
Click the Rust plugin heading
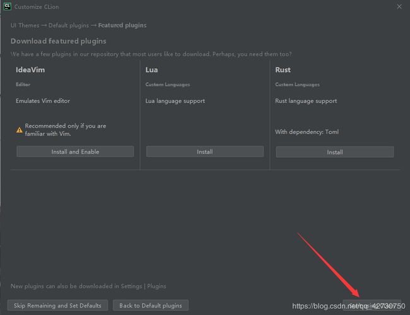(x=283, y=70)
